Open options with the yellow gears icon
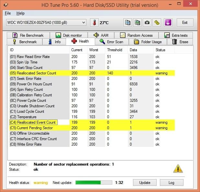 click(x=157, y=23)
